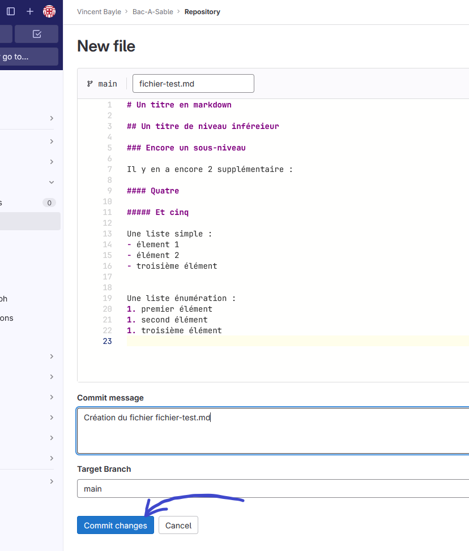Collapse the currently expanded sidebar section
This screenshot has height=551, width=469.
[x=51, y=182]
